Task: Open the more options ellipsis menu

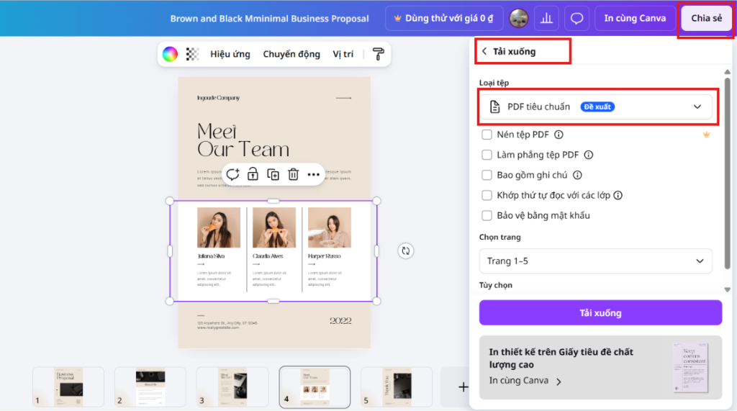Action: pyautogui.click(x=314, y=175)
